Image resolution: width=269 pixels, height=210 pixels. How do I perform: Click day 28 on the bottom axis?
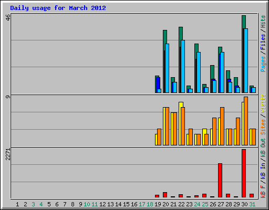point(229,204)
